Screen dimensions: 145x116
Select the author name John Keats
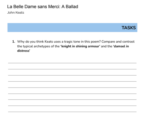pos(16,13)
